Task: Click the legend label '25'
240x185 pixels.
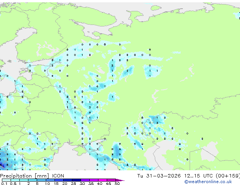Action: (73, 183)
